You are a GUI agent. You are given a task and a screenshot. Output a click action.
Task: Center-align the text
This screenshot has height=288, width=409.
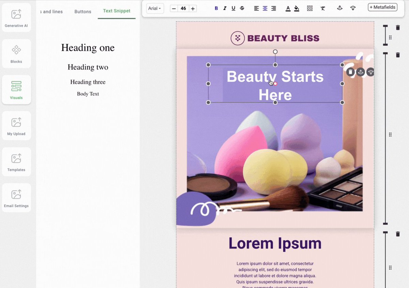265,9
